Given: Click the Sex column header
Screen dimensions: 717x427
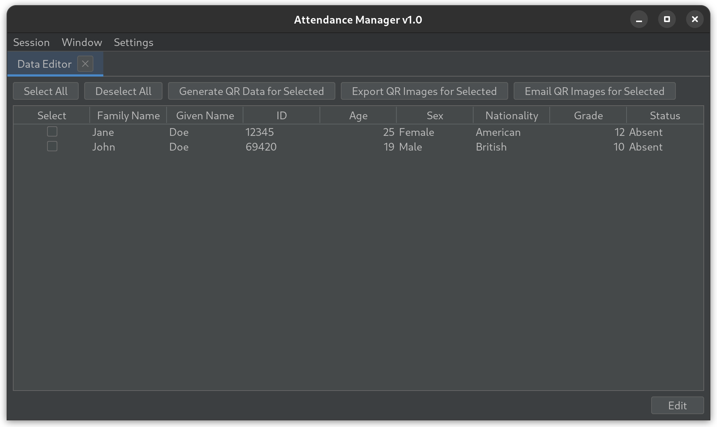Looking at the screenshot, I should click(435, 116).
